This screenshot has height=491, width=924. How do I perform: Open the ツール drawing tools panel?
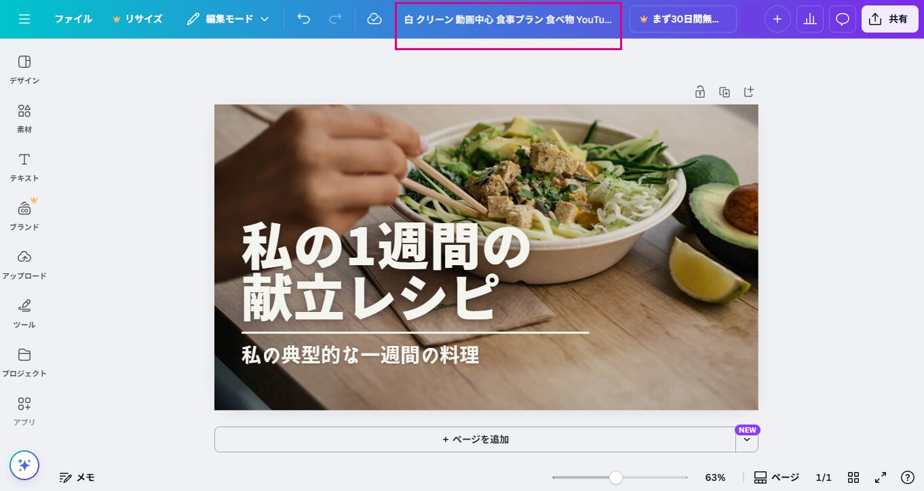[24, 314]
